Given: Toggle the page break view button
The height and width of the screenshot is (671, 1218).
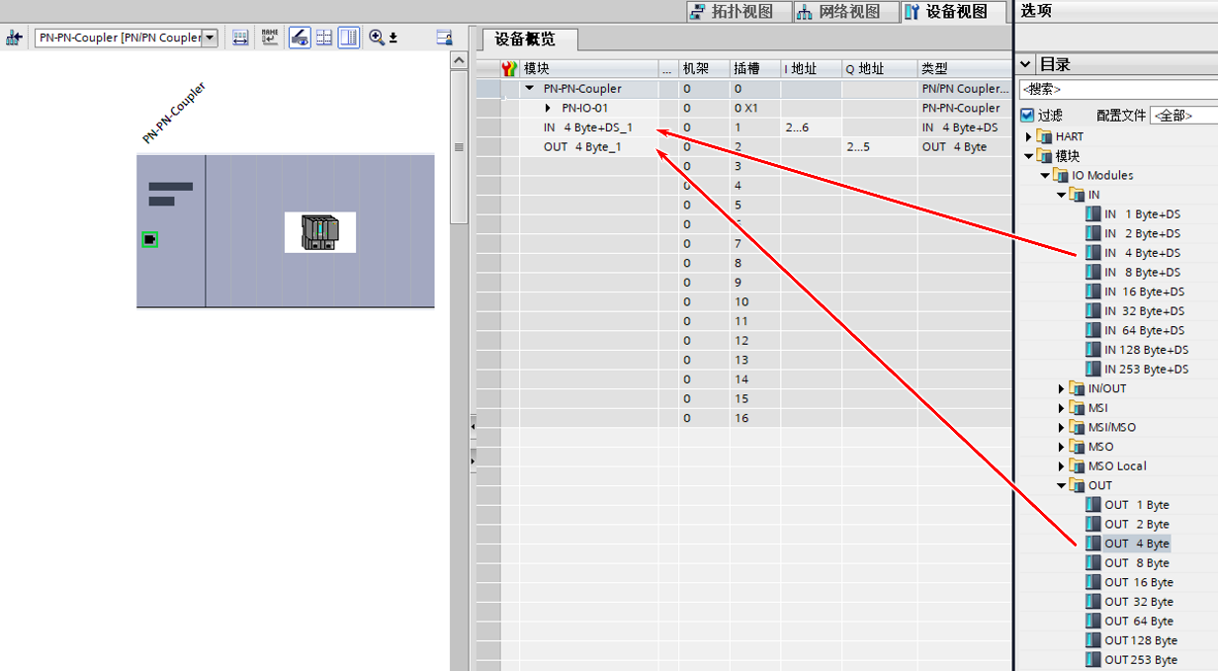Looking at the screenshot, I should click(x=324, y=38).
